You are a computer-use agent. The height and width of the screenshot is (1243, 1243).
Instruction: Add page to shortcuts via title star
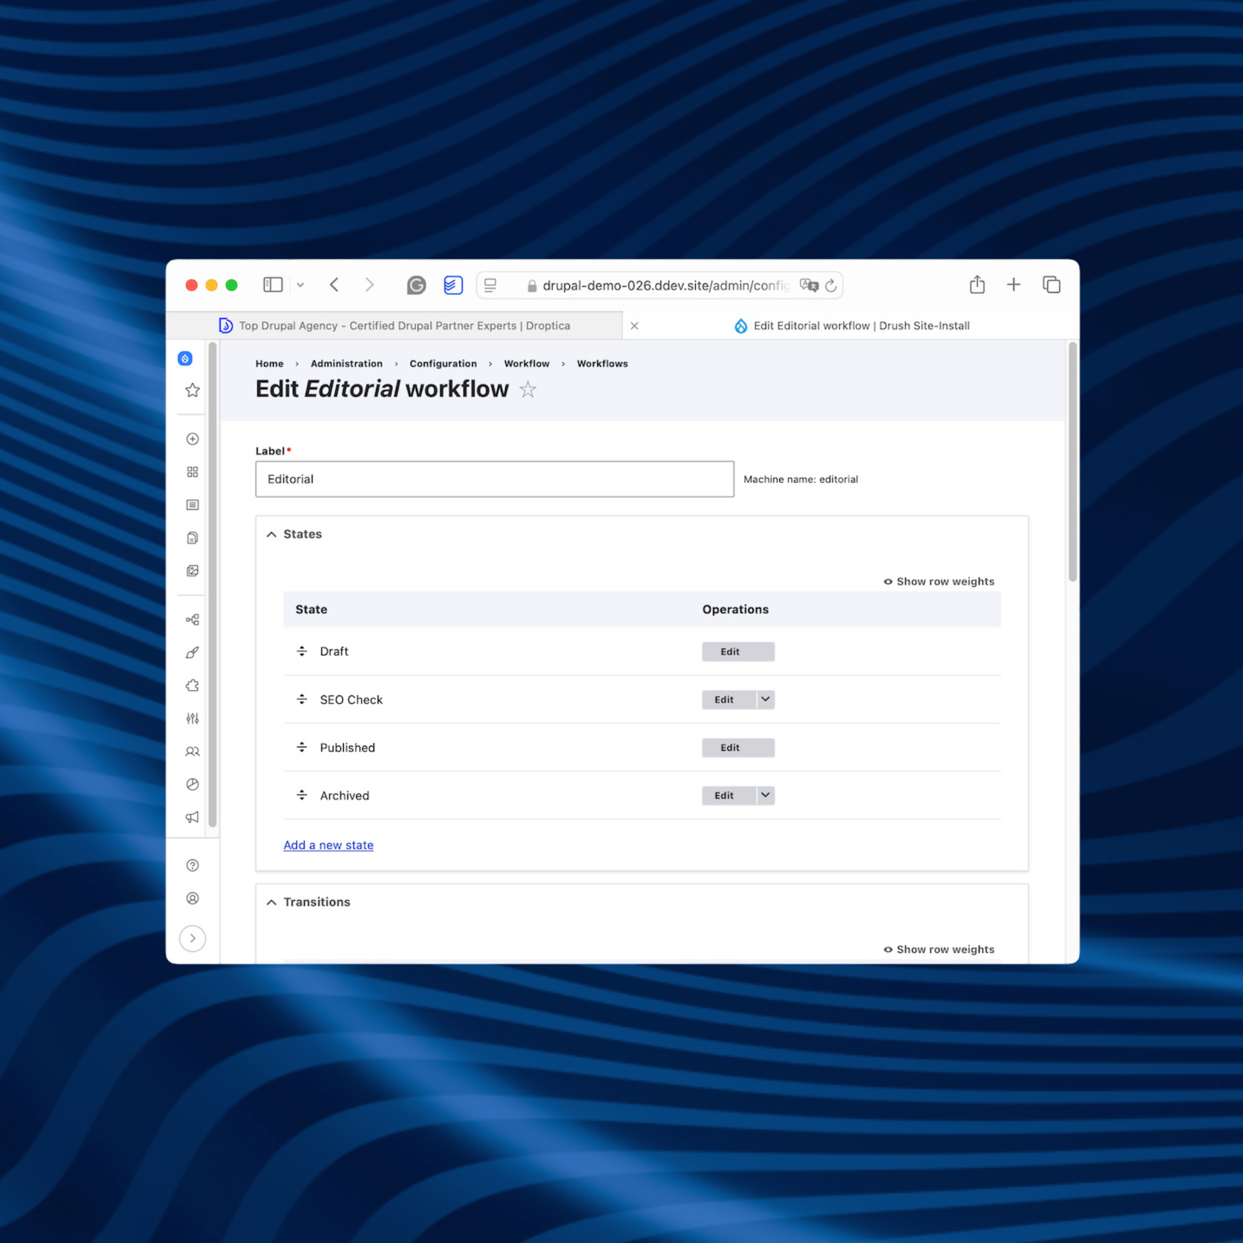tap(528, 389)
